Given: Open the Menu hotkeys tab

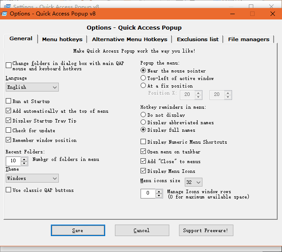Looking at the screenshot, I should pos(62,39).
